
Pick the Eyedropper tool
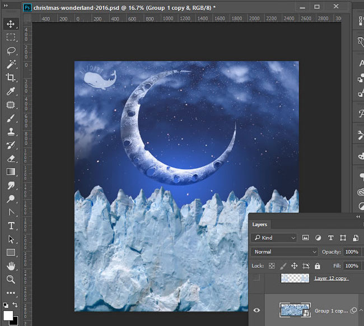pos(11,91)
